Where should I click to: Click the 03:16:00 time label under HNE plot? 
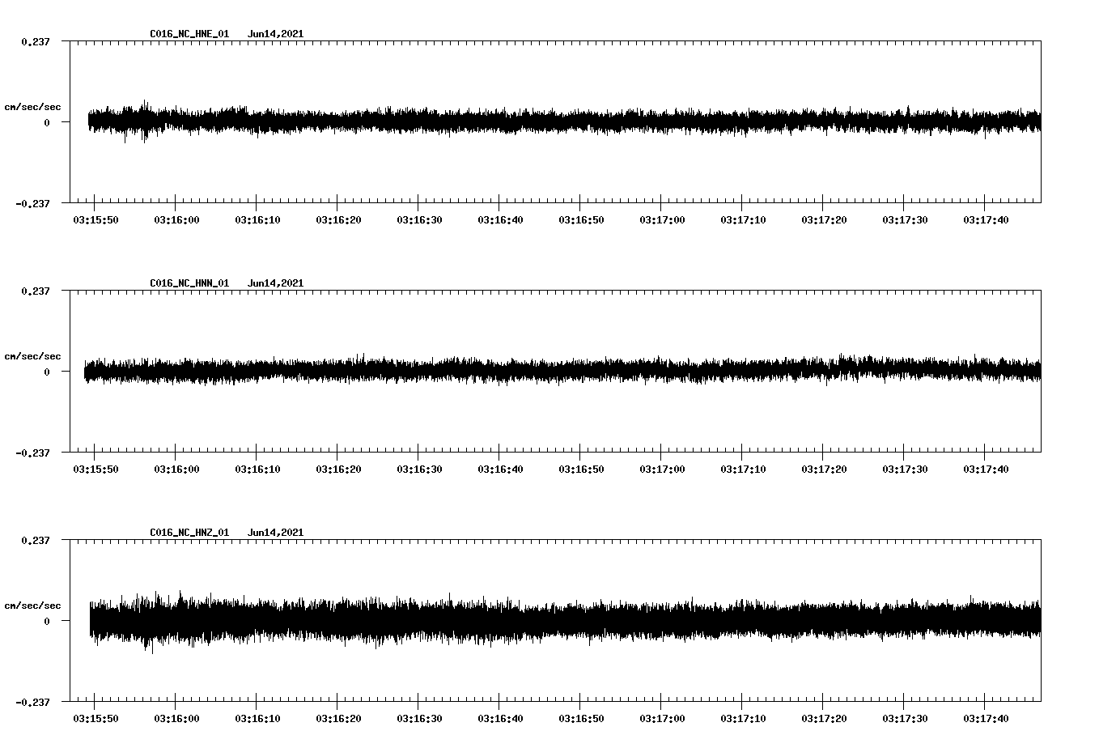tap(176, 220)
